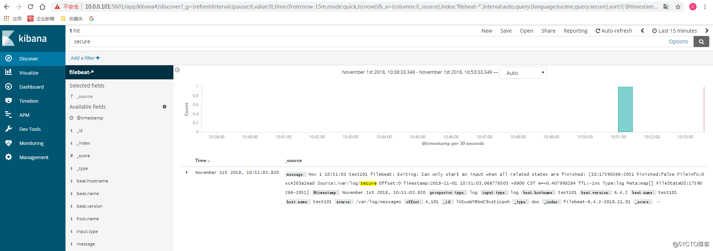
Task: Open Dev Tools
Action: (x=33, y=129)
